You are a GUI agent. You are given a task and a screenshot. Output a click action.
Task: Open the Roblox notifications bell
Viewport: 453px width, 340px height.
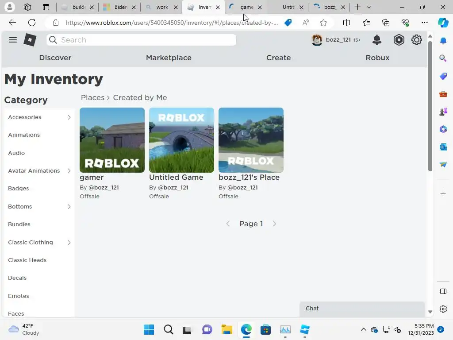click(x=377, y=40)
